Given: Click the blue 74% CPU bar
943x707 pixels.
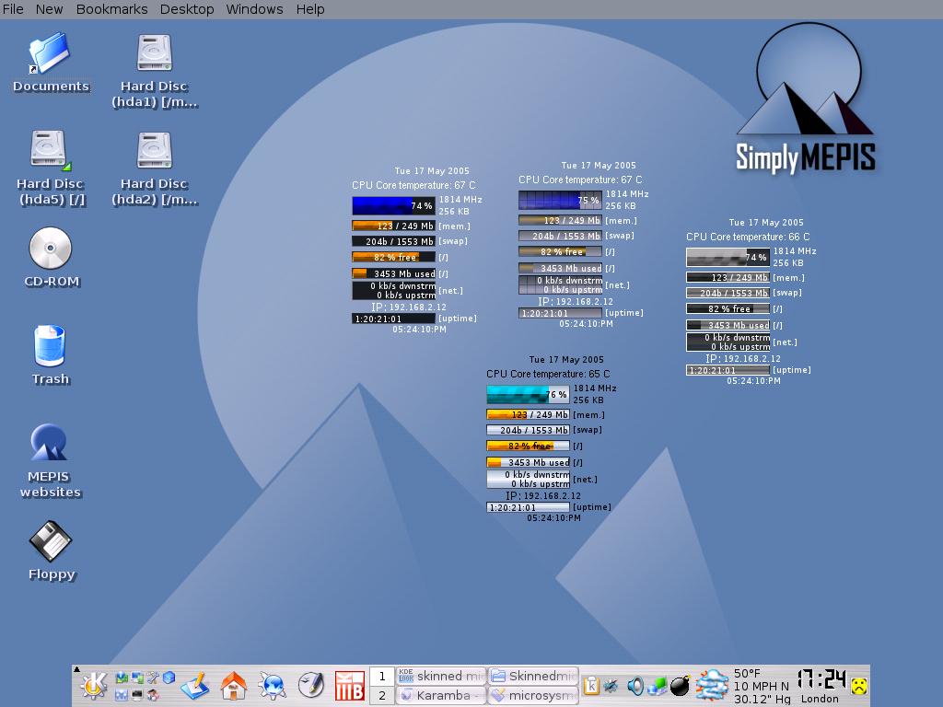Looking at the screenshot, I should point(393,205).
